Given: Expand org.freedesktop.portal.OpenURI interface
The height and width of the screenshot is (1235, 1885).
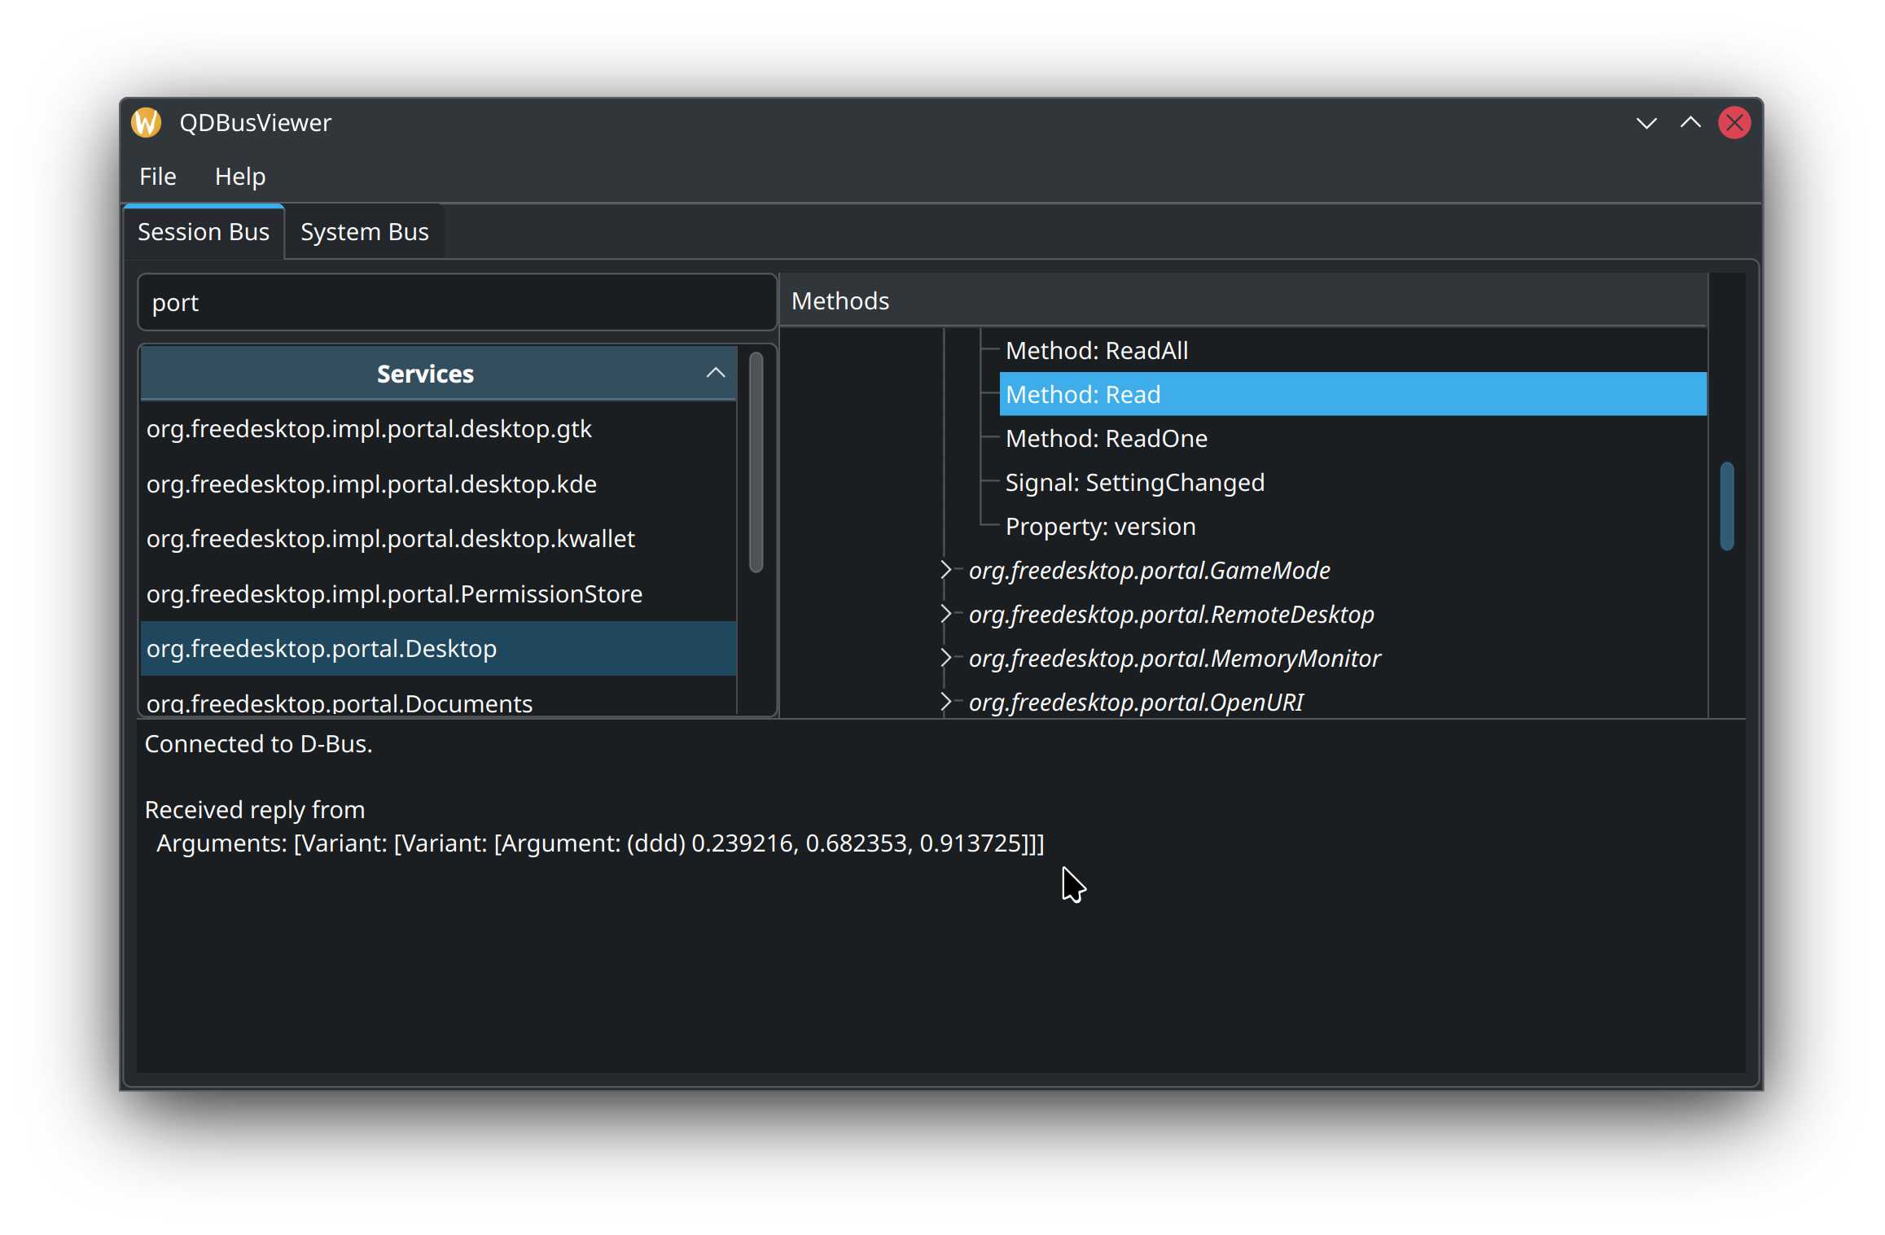Looking at the screenshot, I should 945,702.
